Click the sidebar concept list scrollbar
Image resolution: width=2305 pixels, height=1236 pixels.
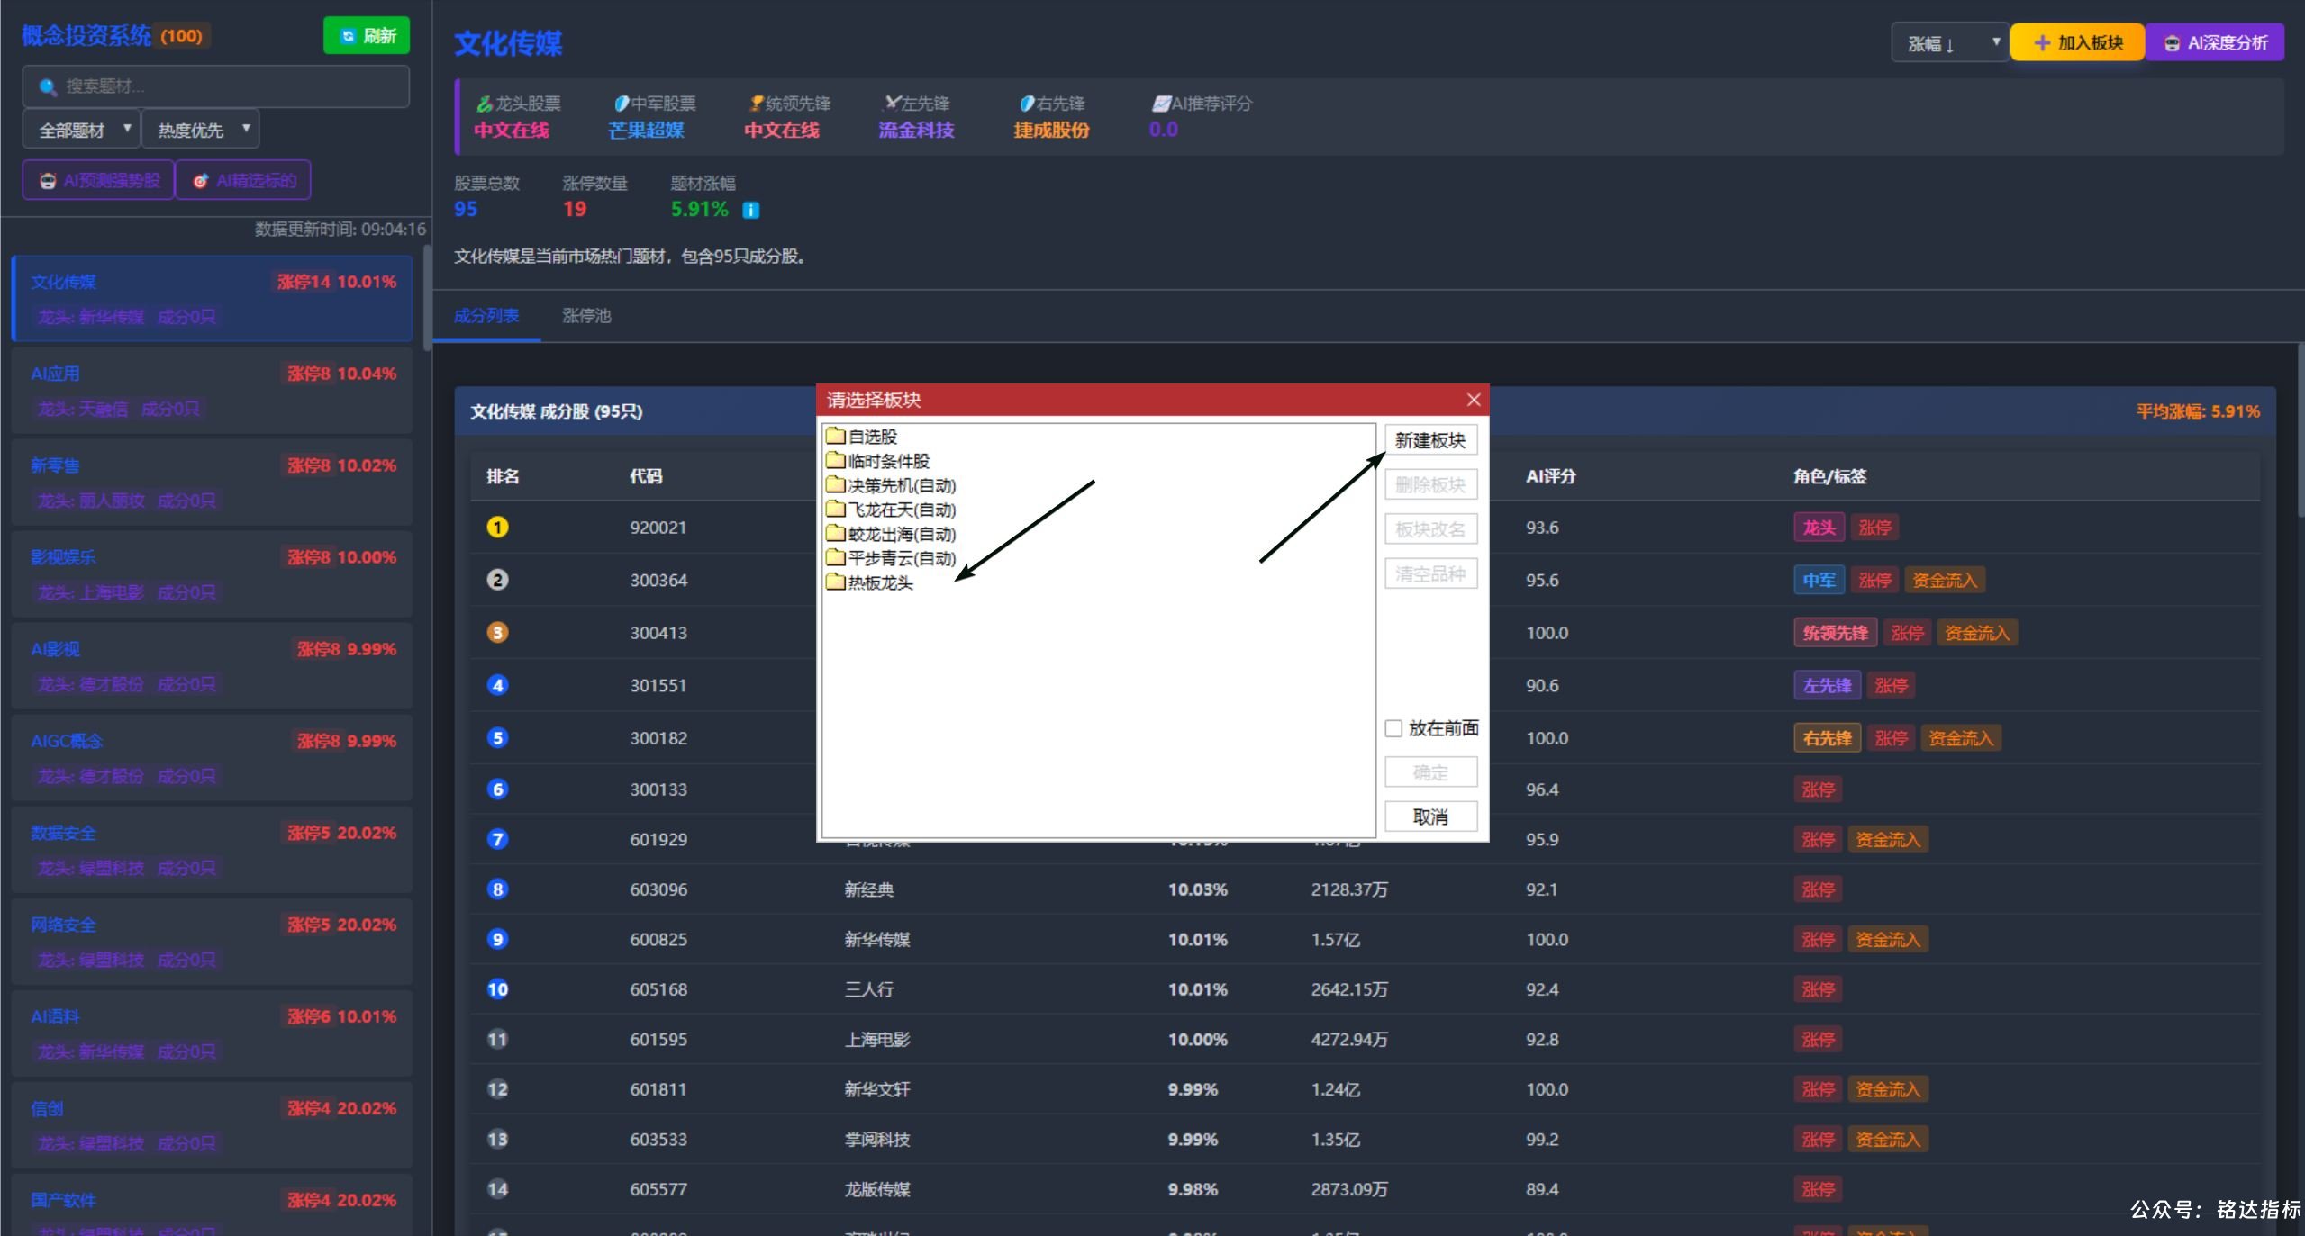tap(427, 297)
